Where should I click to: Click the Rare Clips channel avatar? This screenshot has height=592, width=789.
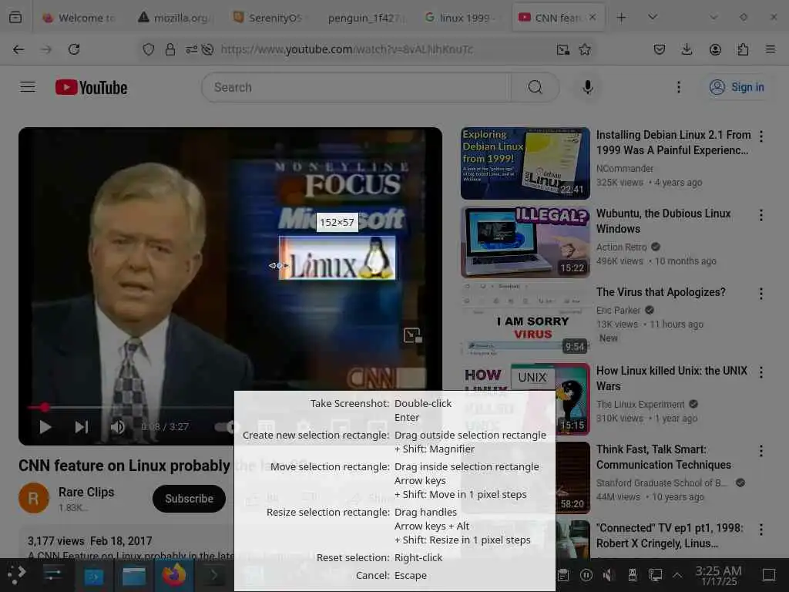click(x=34, y=499)
